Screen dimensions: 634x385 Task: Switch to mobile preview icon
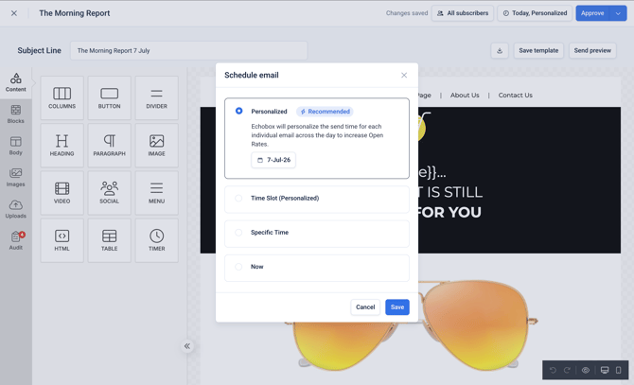(618, 370)
